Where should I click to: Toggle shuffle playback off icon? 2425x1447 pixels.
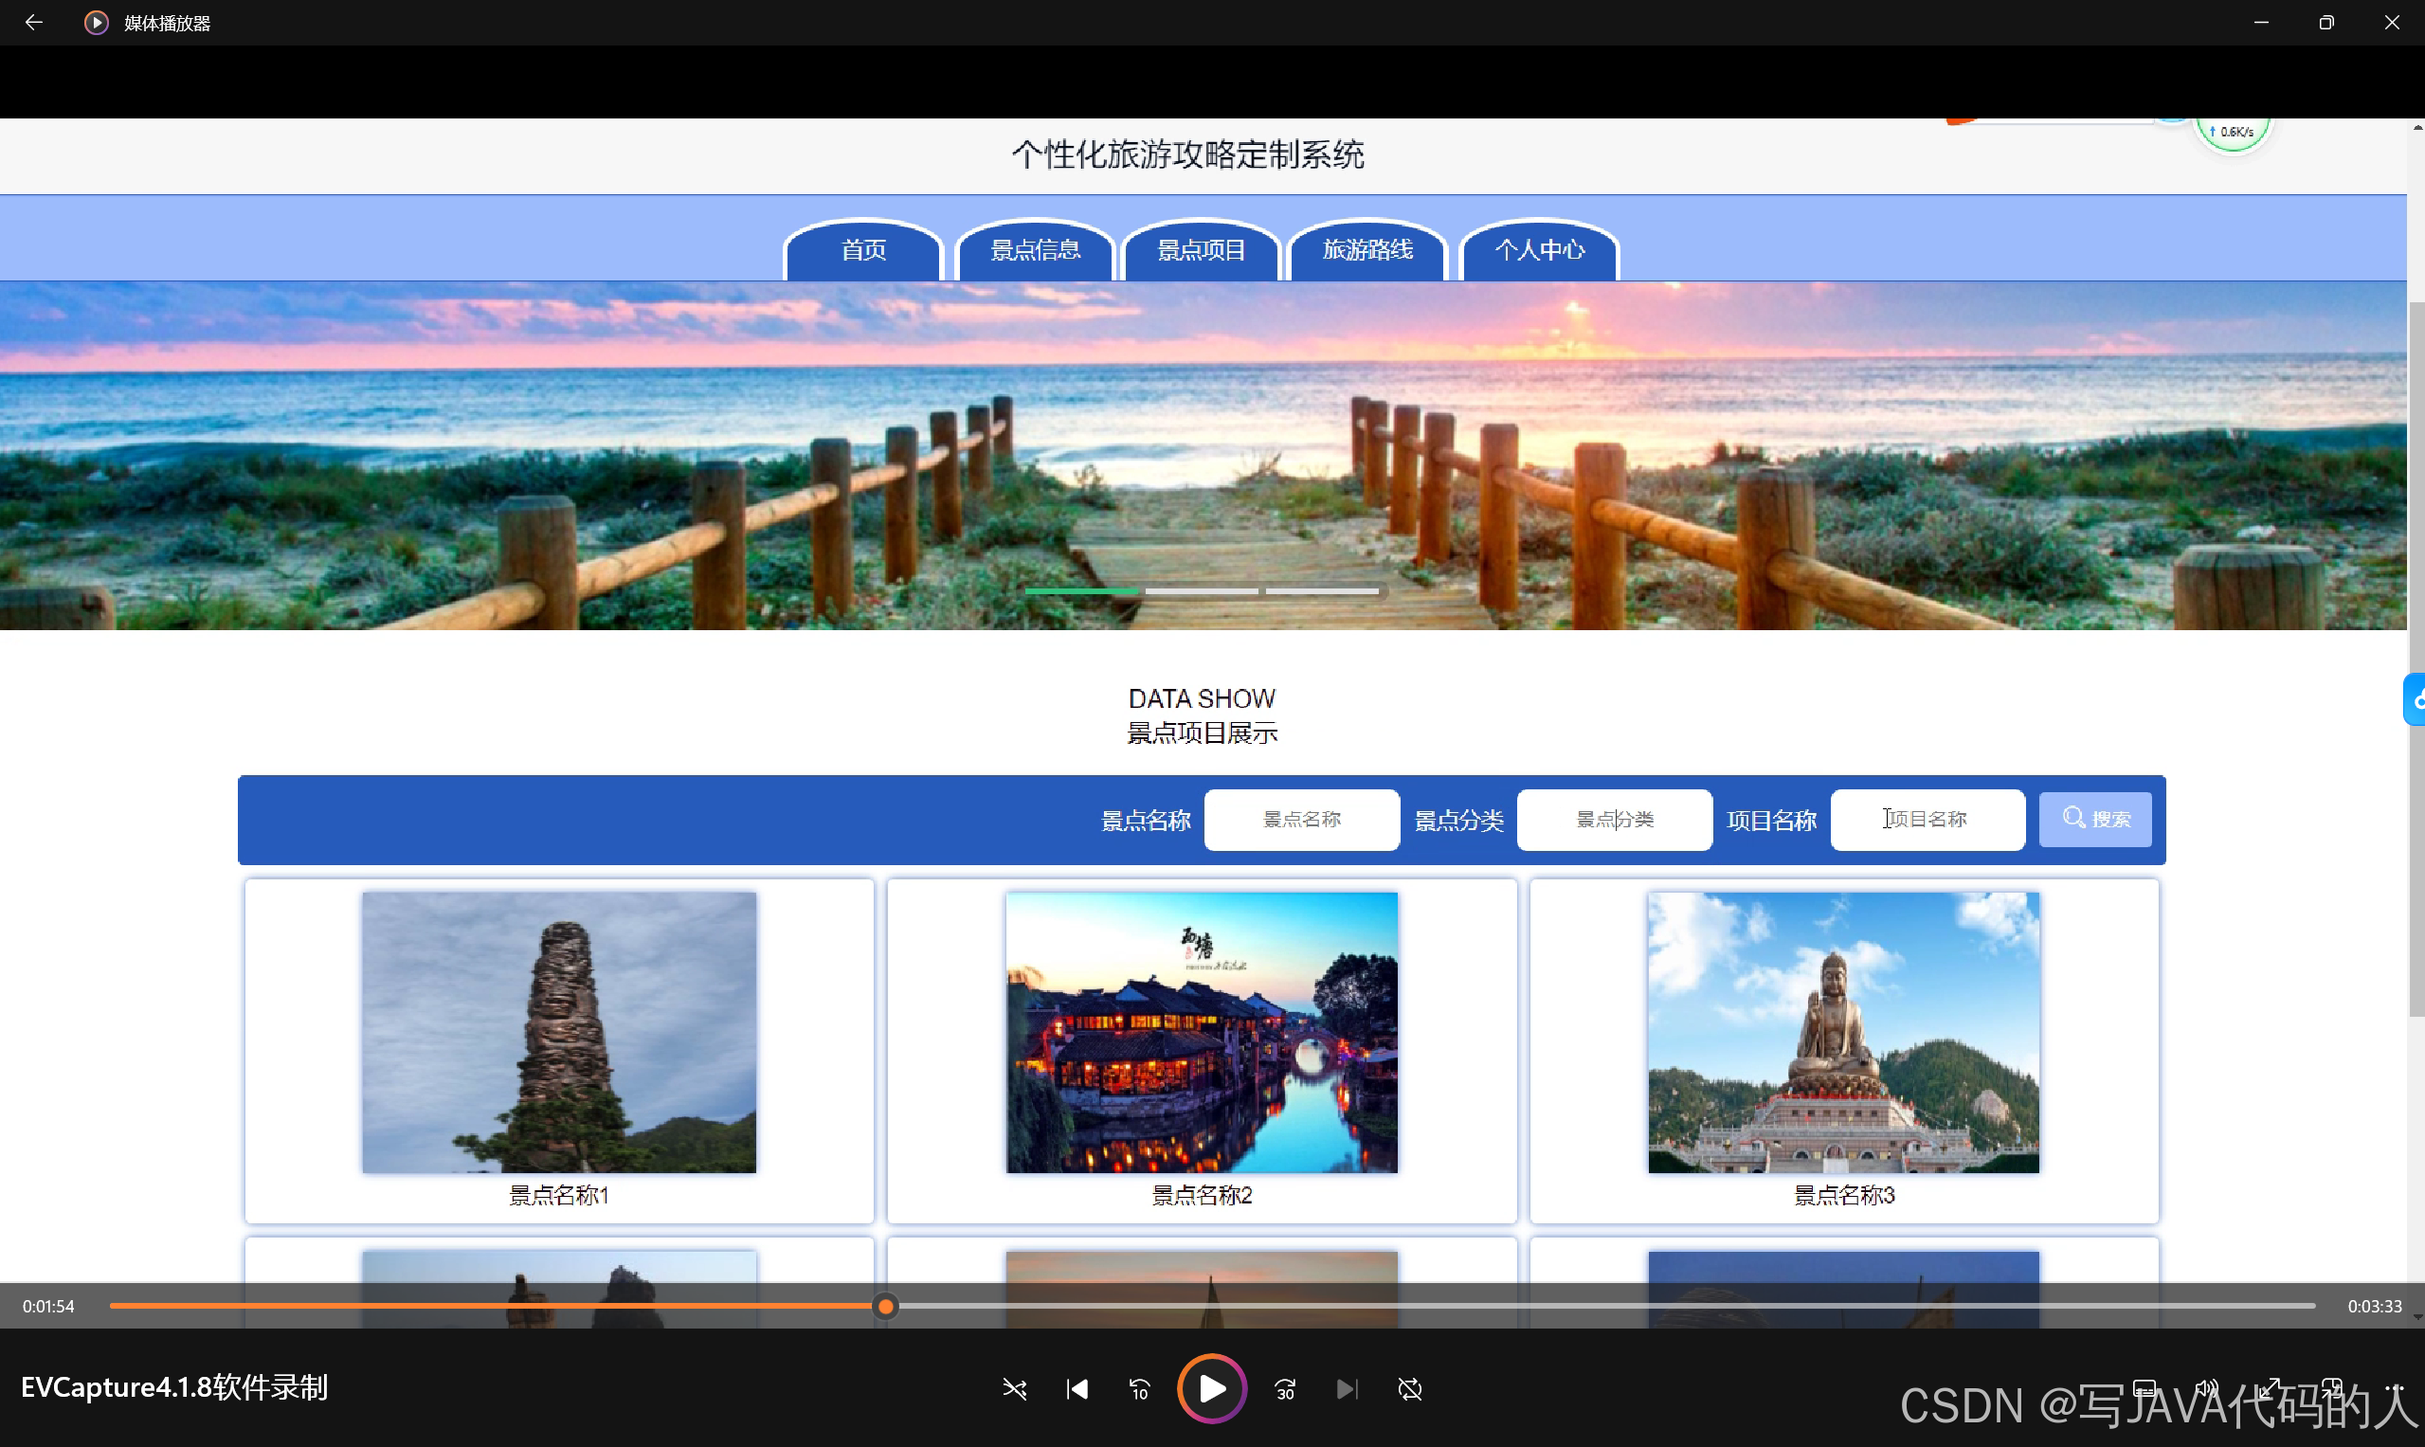1014,1388
